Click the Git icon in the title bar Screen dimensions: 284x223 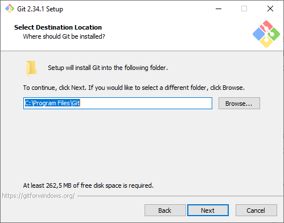point(10,9)
